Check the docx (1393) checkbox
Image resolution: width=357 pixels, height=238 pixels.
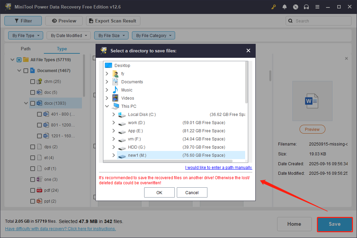[x=33, y=103]
